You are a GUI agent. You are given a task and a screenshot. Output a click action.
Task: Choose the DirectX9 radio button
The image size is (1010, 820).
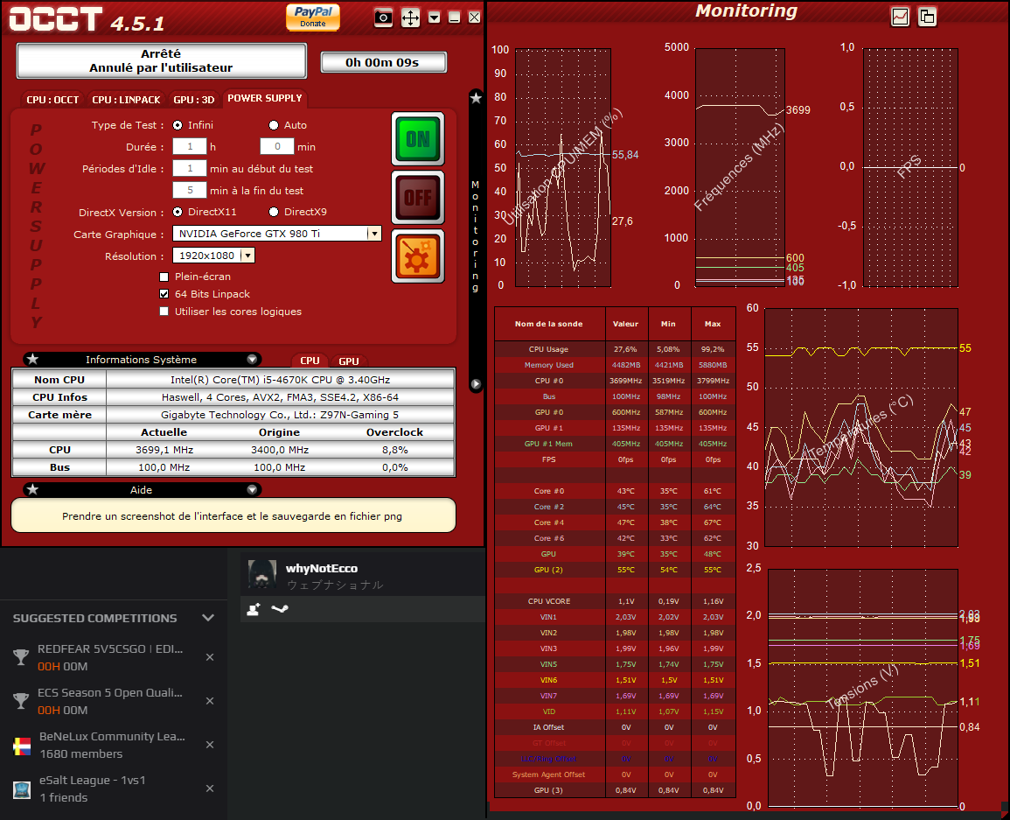274,212
